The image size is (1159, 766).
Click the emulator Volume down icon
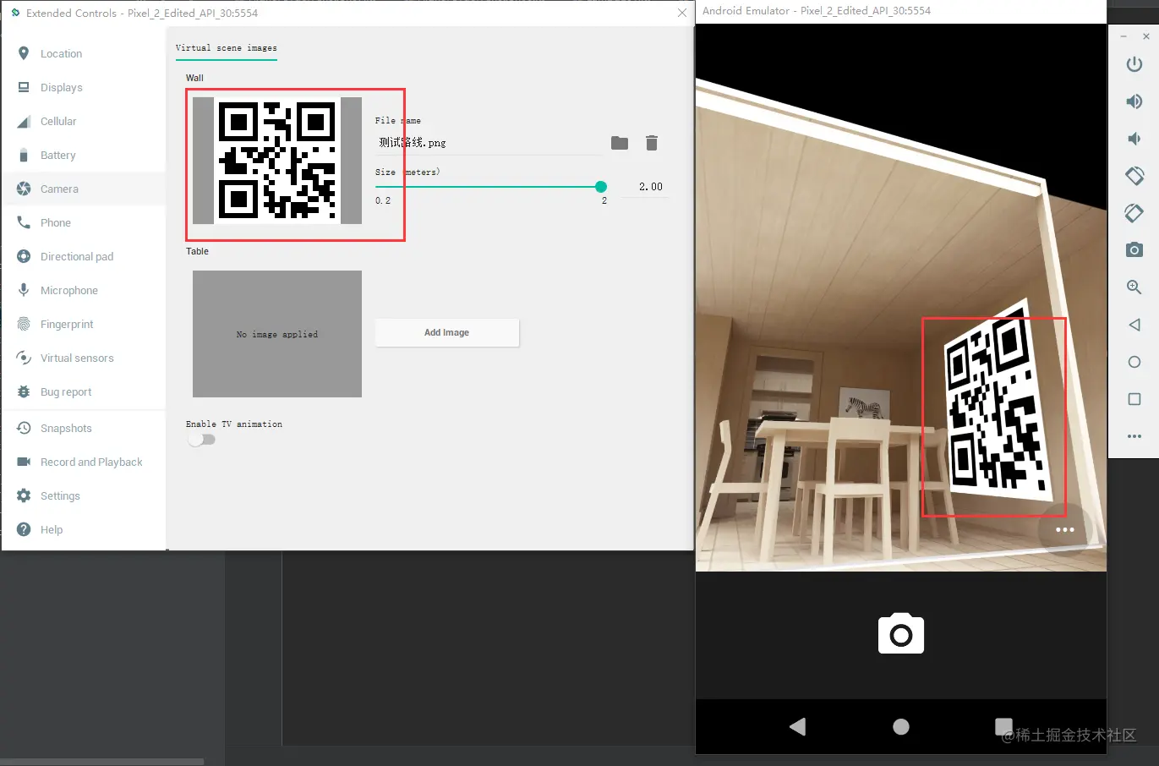pyautogui.click(x=1134, y=139)
